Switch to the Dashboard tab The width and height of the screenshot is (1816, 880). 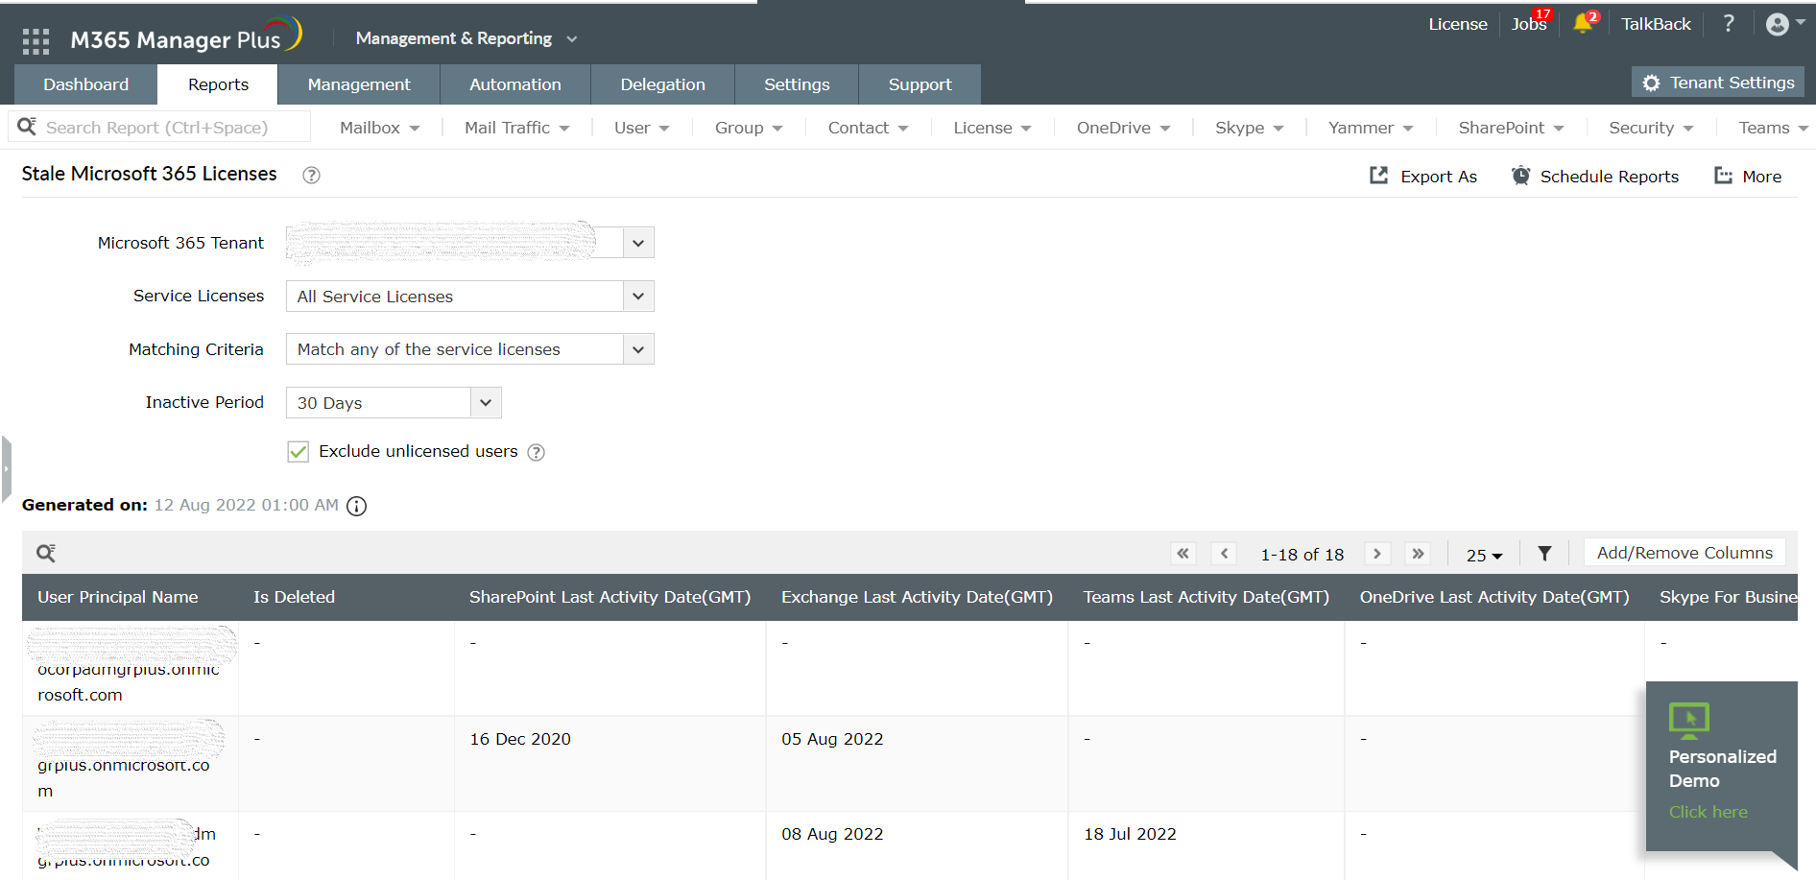click(x=86, y=84)
